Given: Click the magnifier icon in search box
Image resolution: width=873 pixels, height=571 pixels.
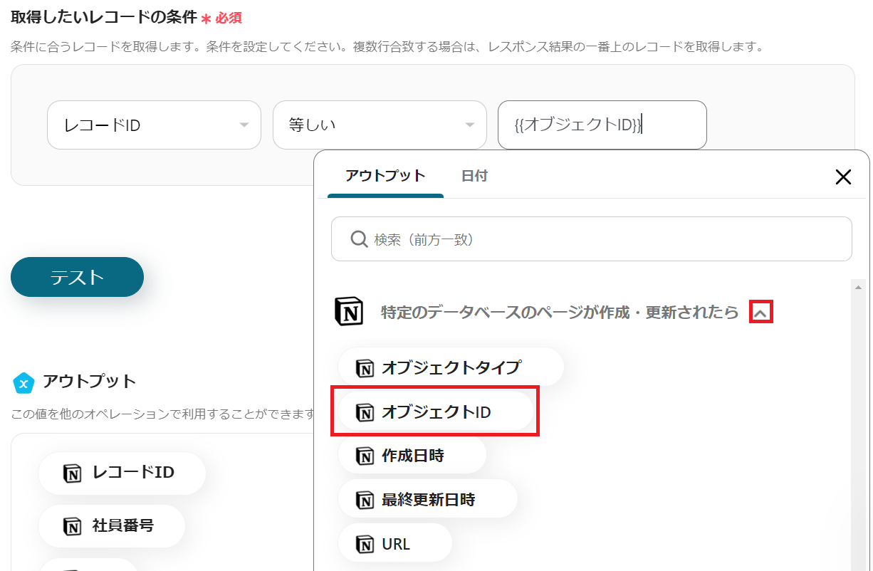Looking at the screenshot, I should 359,239.
